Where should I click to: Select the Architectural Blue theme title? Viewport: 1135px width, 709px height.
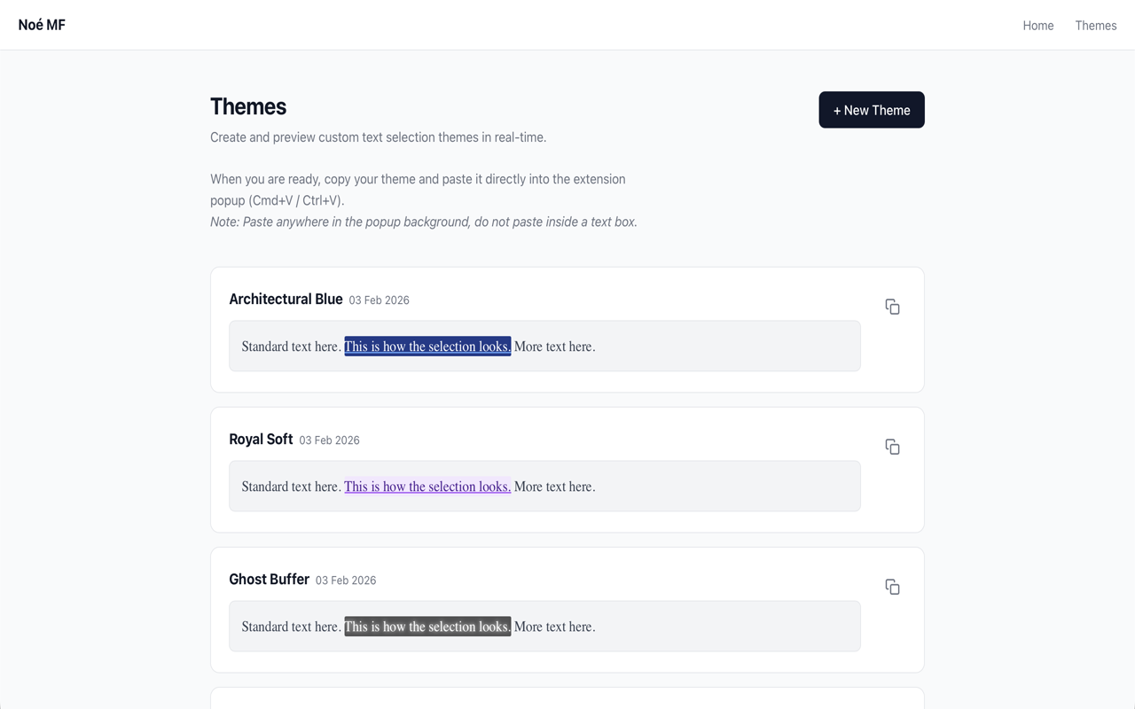click(286, 300)
